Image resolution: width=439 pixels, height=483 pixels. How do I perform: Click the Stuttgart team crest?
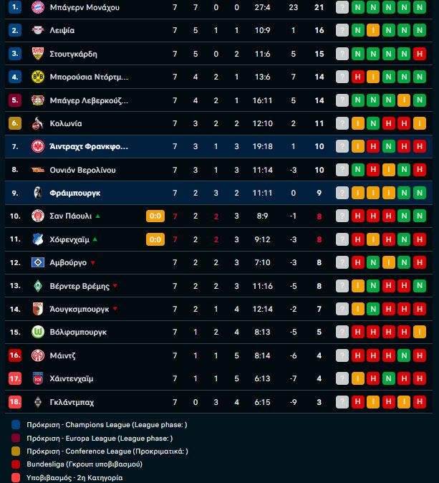pos(38,54)
